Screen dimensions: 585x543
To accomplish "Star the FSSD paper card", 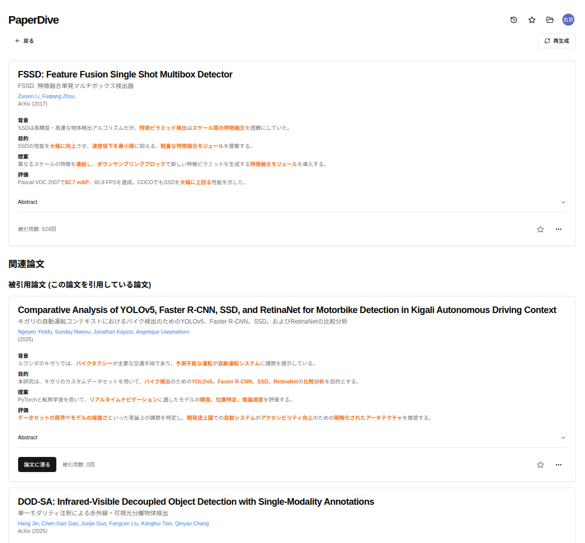I will 540,229.
